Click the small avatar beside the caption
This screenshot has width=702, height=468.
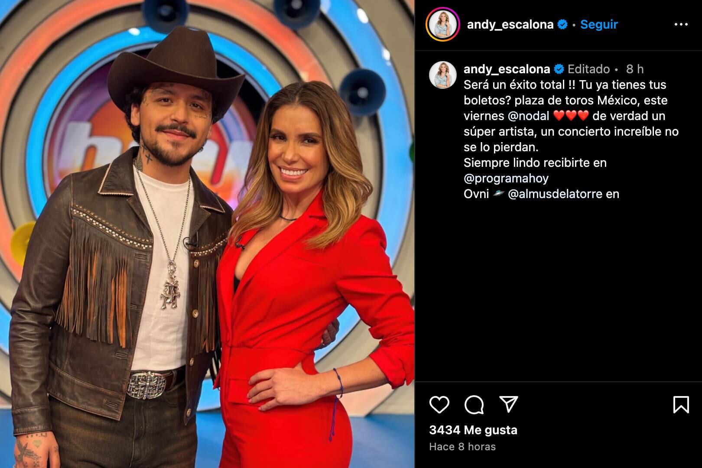(x=442, y=75)
